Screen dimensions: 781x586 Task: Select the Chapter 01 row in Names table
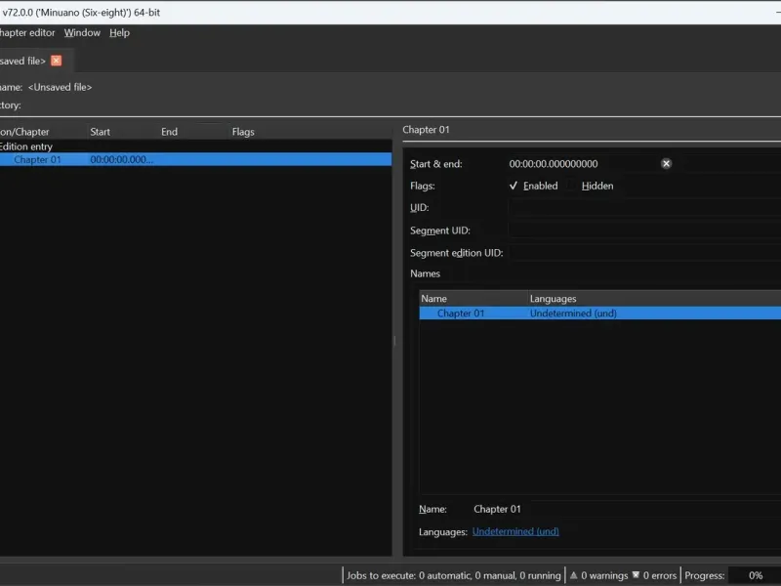(x=461, y=314)
